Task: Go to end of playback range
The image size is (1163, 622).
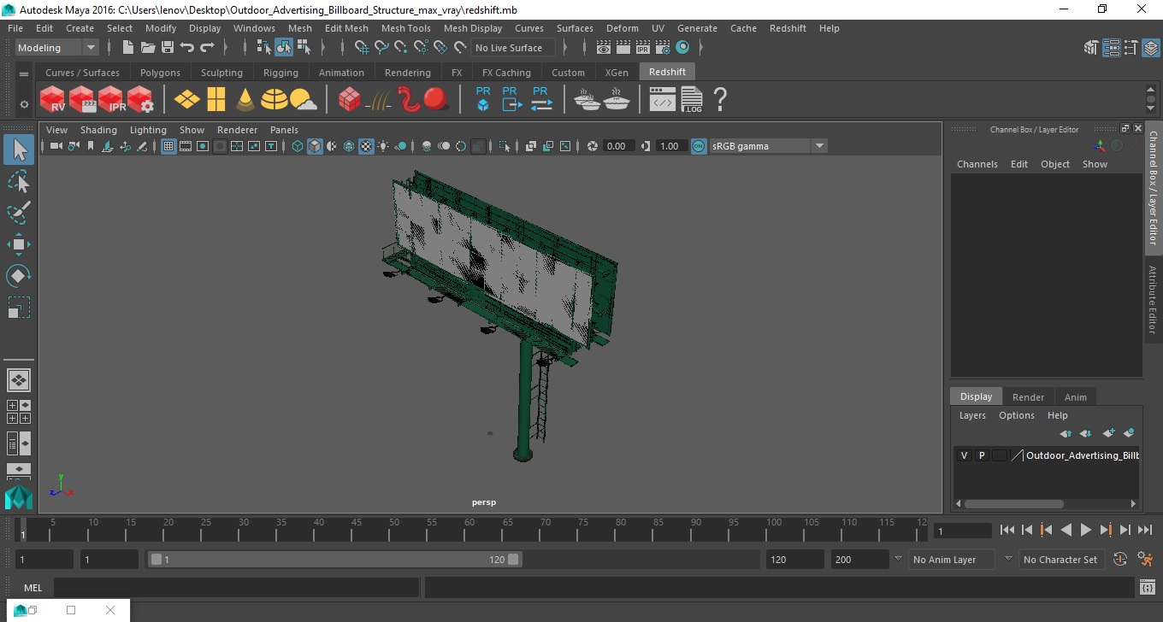Action: click(x=1145, y=530)
